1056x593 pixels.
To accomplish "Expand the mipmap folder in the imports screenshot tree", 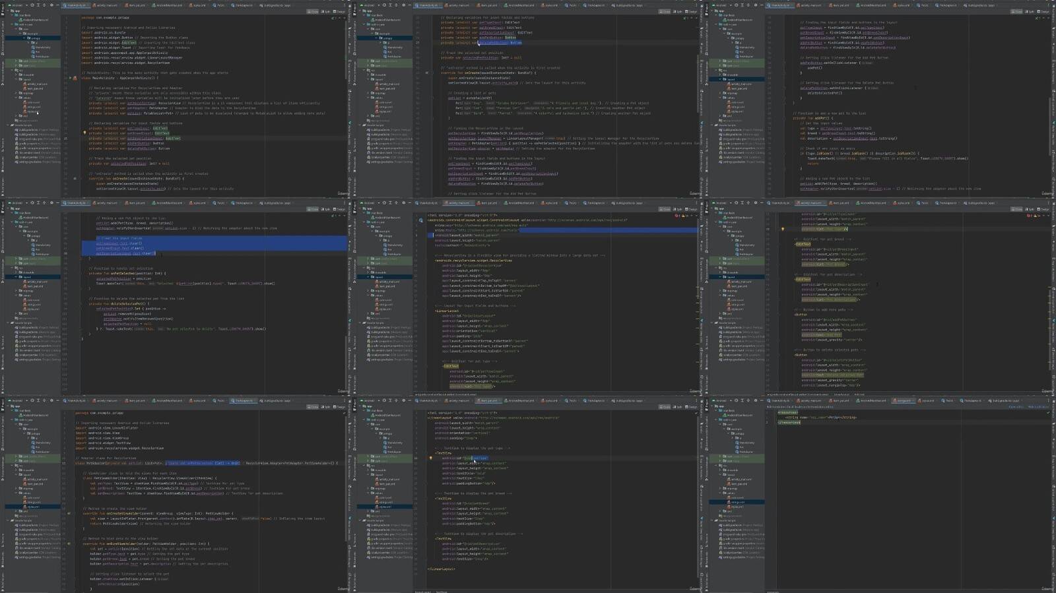I will coord(16,93).
